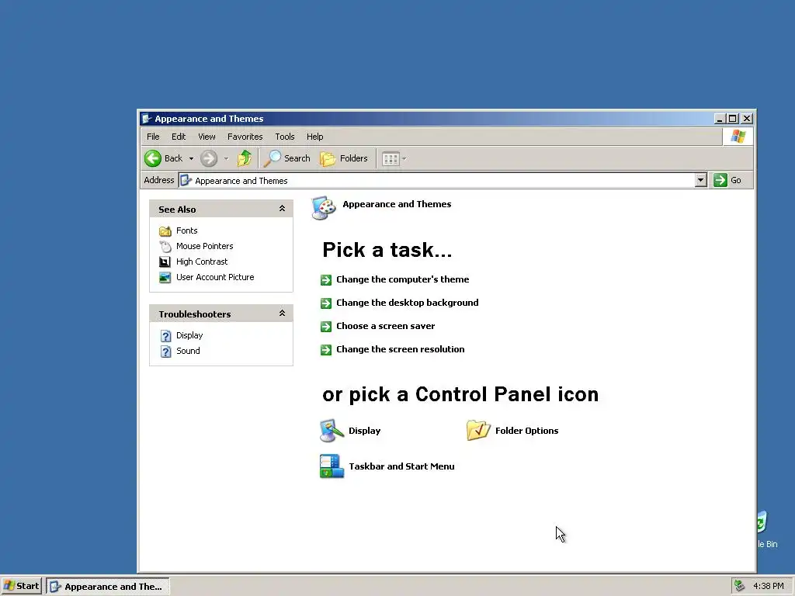Viewport: 795px width, 596px height.
Task: Open the Help menu
Action: point(314,137)
